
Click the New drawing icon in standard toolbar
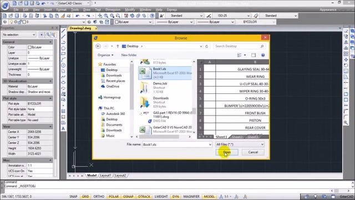tap(4, 16)
